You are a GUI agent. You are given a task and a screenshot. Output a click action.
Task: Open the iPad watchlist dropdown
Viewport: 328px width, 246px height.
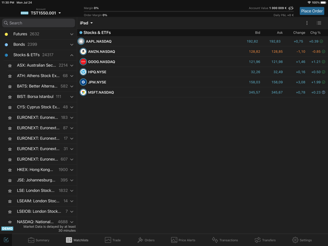click(x=86, y=23)
